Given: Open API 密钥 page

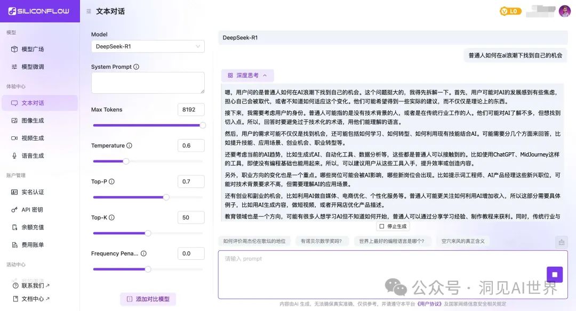Looking at the screenshot, I should 32,209.
